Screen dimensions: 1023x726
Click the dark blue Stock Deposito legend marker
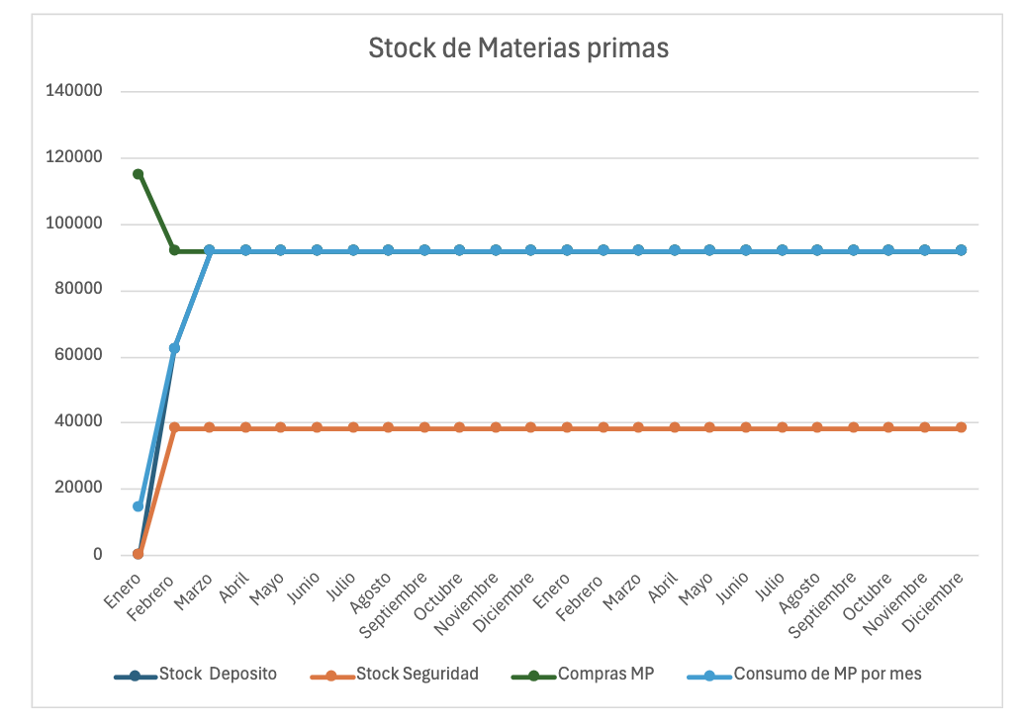point(135,676)
